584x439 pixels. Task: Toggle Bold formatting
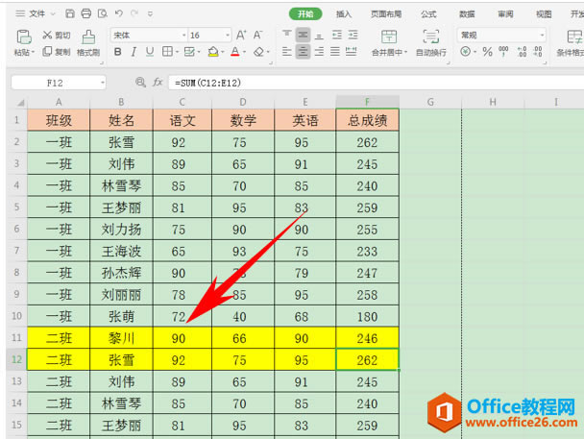coord(118,52)
